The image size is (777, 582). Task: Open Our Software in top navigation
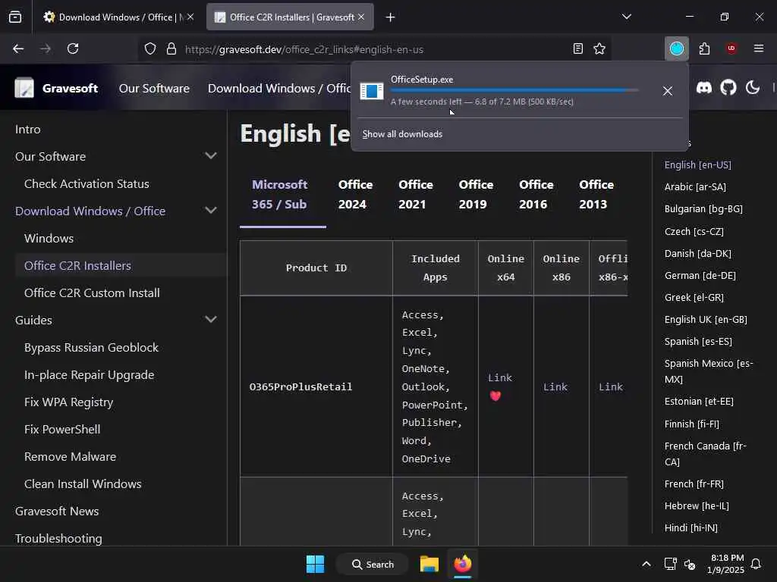(x=154, y=88)
